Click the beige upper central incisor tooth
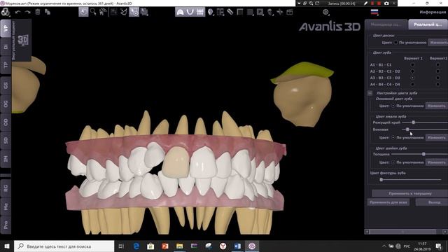 [176, 162]
